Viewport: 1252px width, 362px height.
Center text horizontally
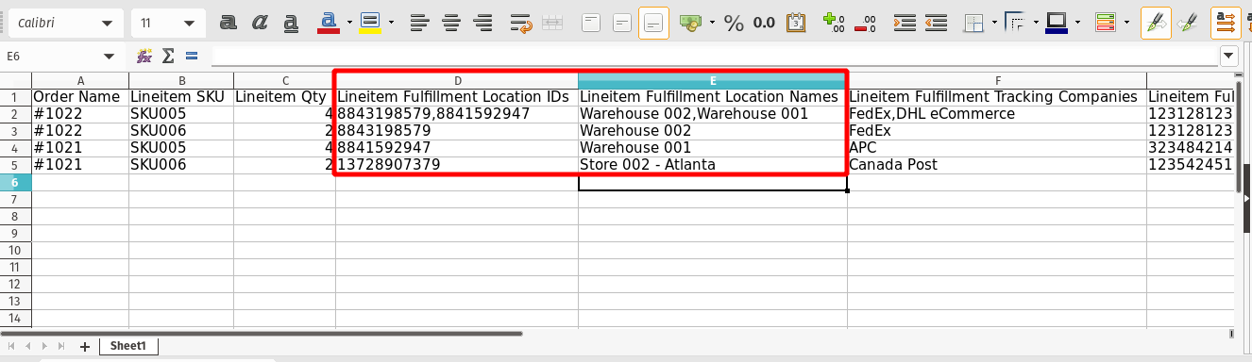[x=451, y=23]
